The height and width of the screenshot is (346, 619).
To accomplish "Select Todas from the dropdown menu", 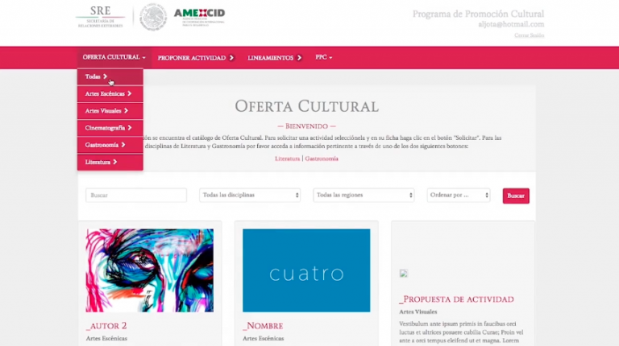I will click(x=96, y=76).
